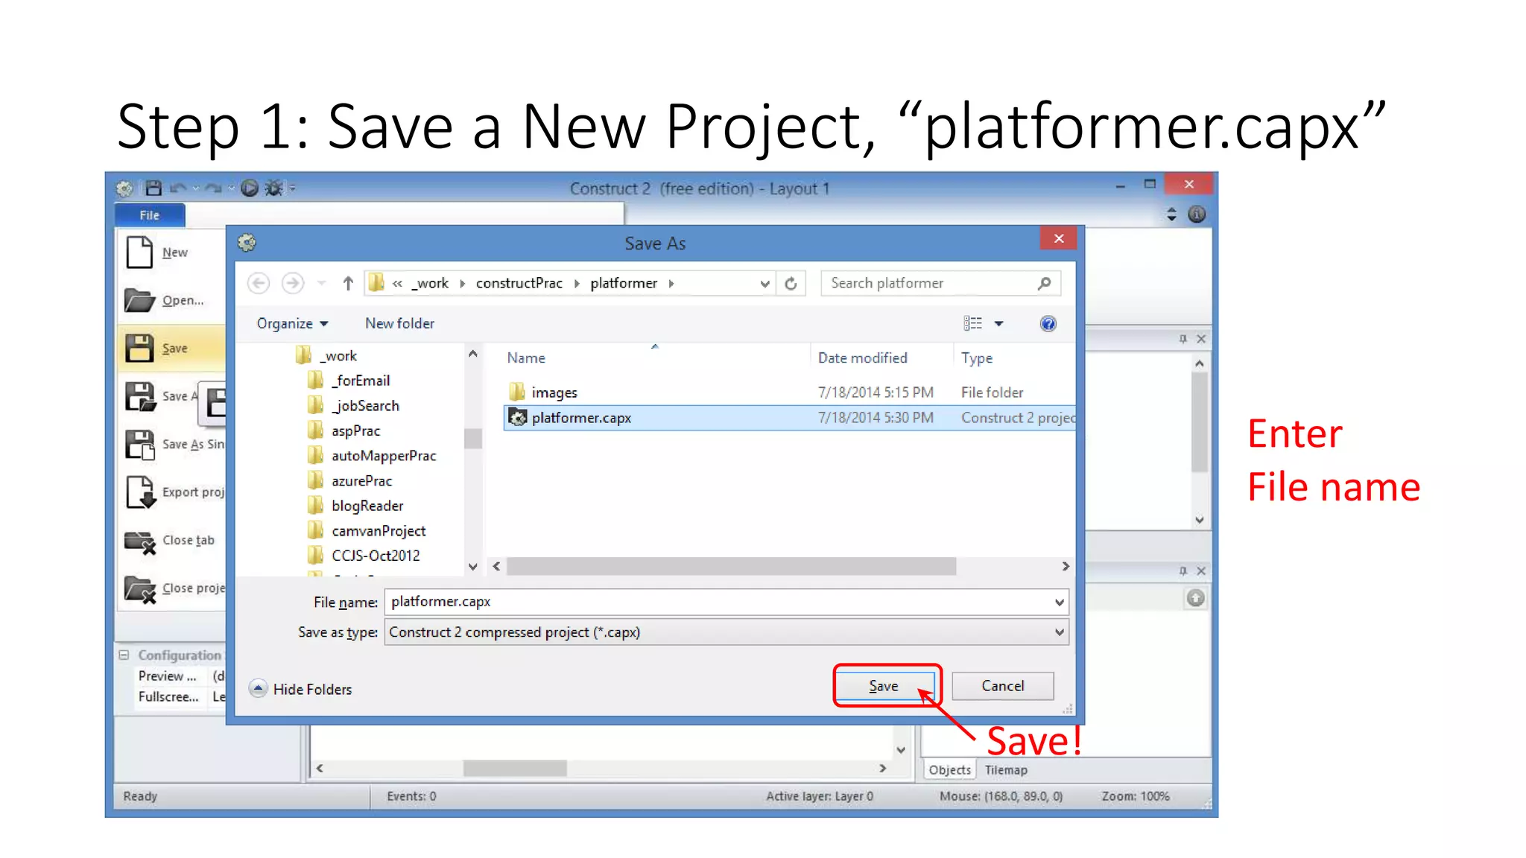Go back in the Save As dialog
1526x858 pixels.
259,283
